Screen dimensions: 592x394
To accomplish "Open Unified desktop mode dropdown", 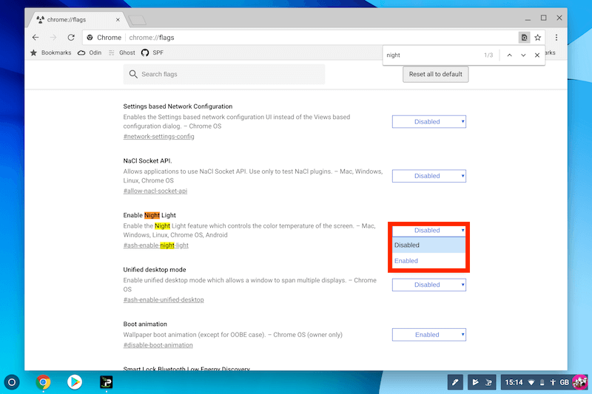I will [429, 285].
